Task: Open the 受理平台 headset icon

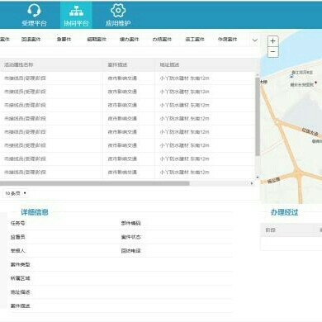Action: (34, 11)
